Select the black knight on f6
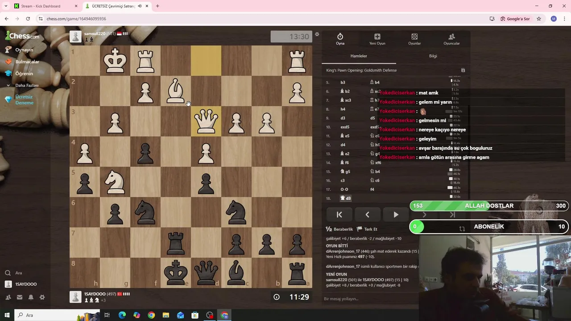The width and height of the screenshot is (571, 321). pos(145,212)
